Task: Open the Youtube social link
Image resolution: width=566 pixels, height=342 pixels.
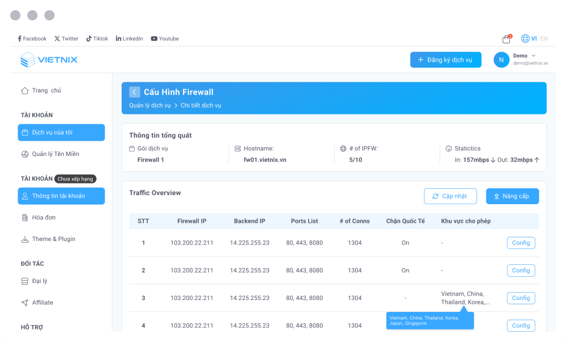Action: [165, 39]
